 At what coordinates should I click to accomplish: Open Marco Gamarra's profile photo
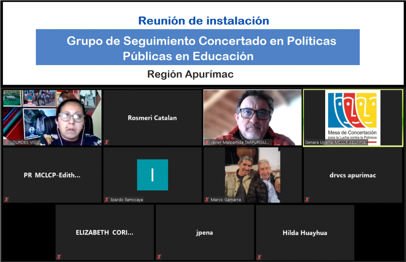tap(253, 174)
